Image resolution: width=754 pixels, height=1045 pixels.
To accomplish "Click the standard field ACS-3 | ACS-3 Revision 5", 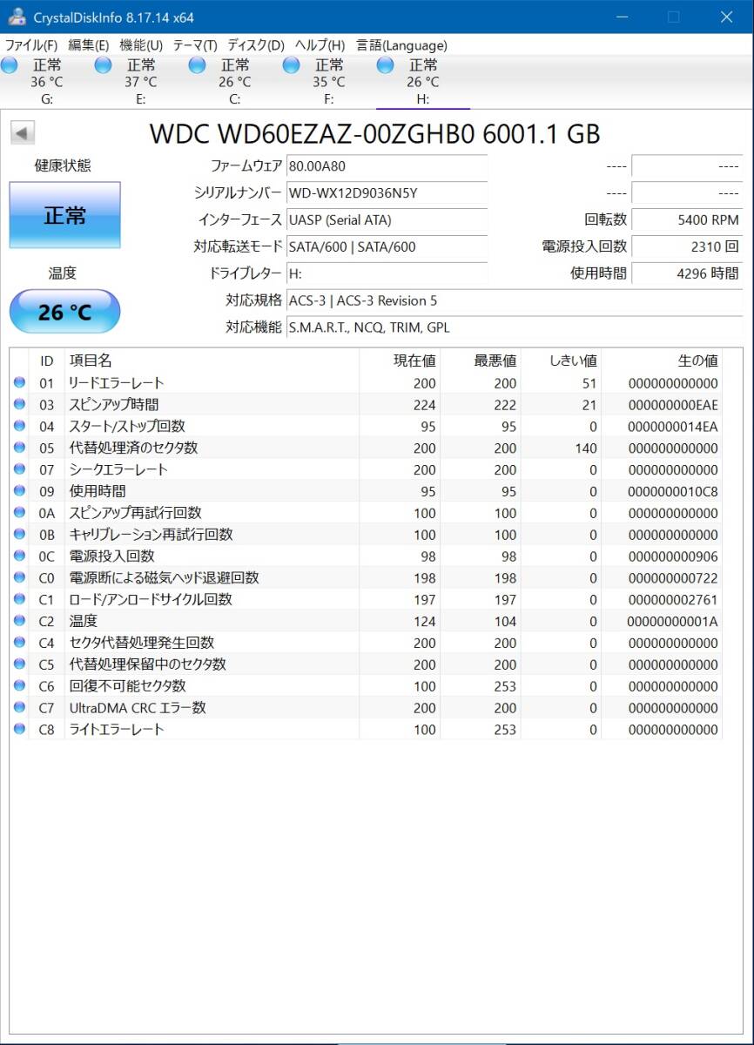I will pos(515,300).
